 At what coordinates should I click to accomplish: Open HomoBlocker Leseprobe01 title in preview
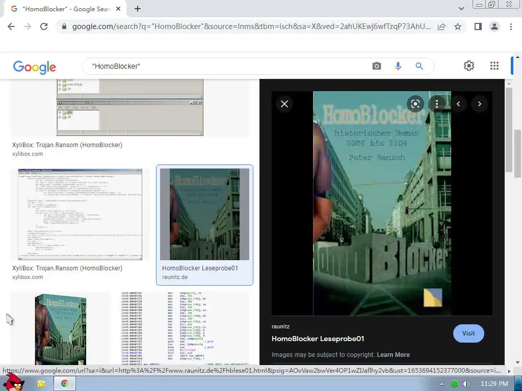click(x=318, y=339)
